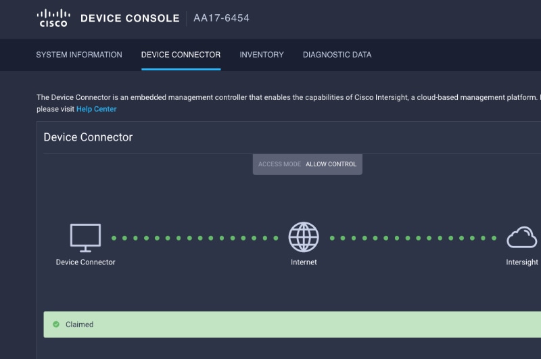Click the Device Connector panel heading
Screen dimensions: 541x359
[x=88, y=137]
